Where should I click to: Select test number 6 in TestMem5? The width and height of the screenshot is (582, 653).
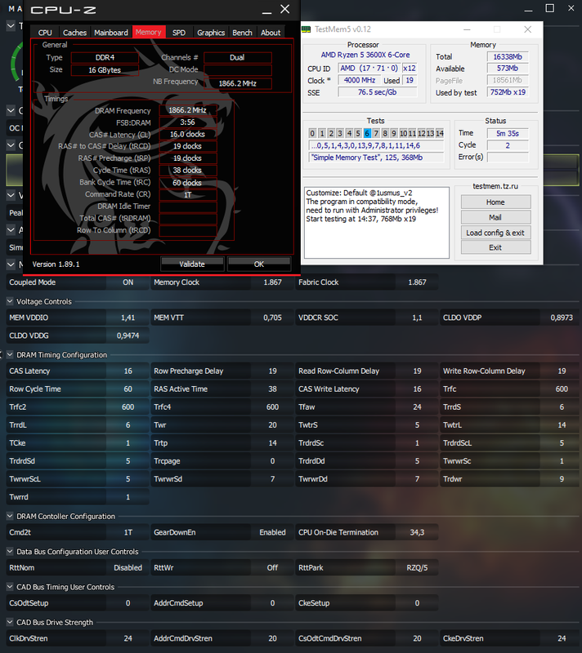click(367, 133)
